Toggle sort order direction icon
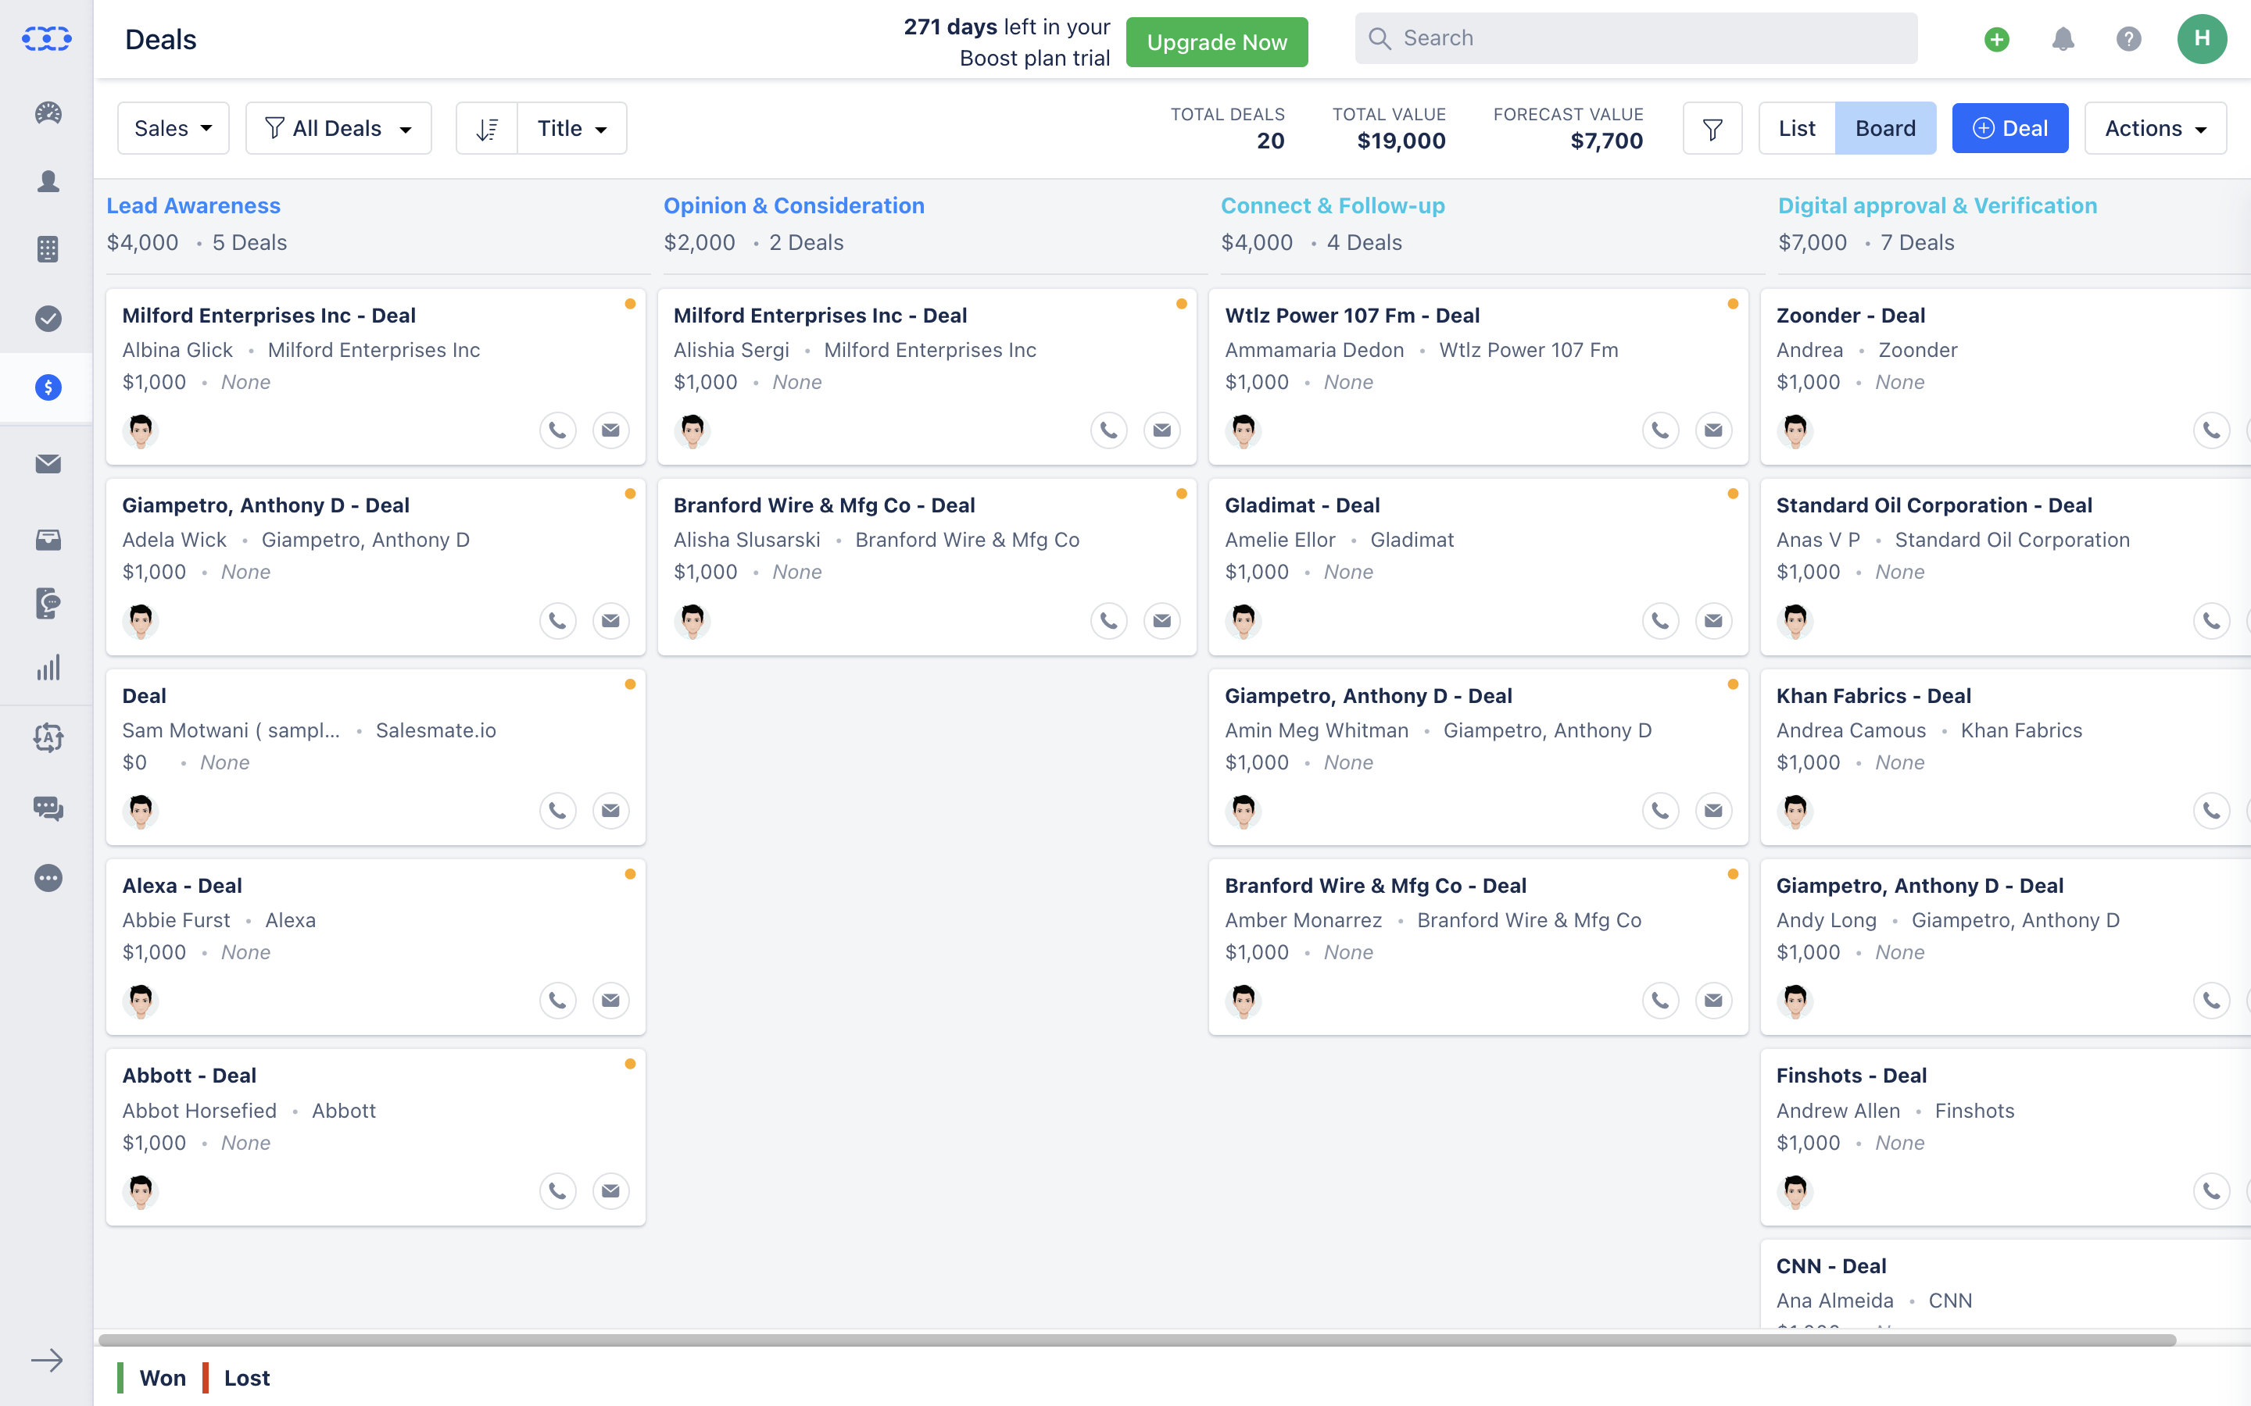This screenshot has height=1406, width=2251. tap(486, 128)
